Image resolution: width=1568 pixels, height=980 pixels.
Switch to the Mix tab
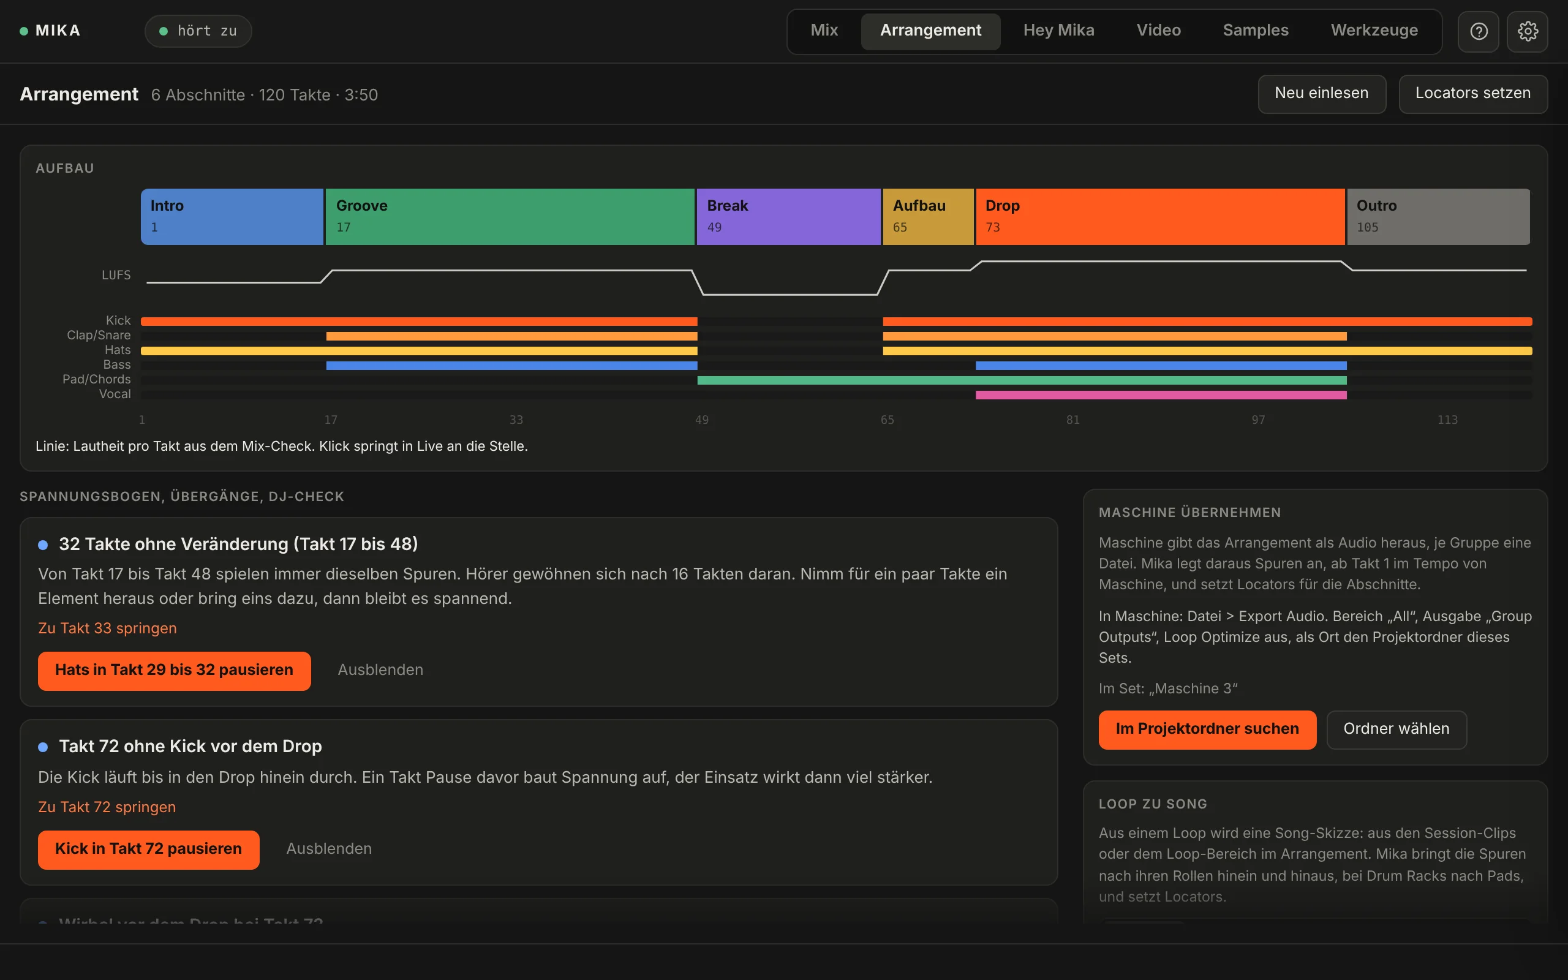pos(824,31)
